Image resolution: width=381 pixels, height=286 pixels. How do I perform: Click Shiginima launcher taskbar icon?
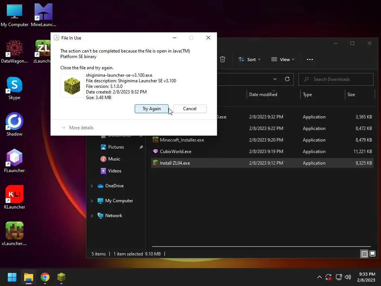[61, 277]
